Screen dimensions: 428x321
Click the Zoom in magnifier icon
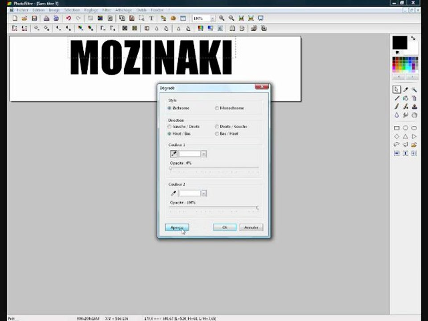pos(222,18)
